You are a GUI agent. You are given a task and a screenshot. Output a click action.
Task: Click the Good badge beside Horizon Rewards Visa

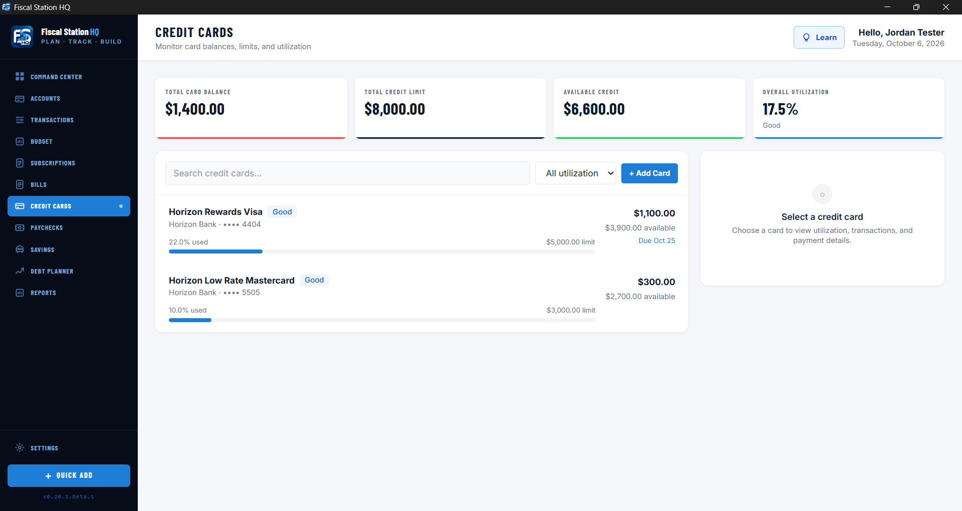282,212
